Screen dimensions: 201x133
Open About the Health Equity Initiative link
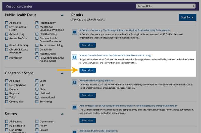click(96, 80)
